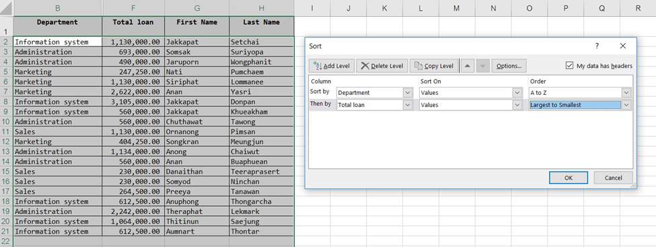Screen dimensions: 656x247
Task: Select column H header
Action: 262,8
